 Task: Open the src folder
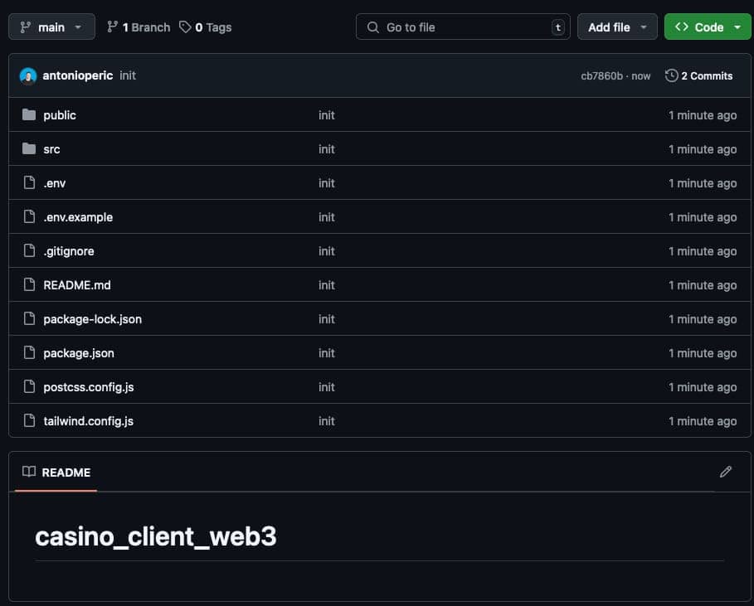pos(51,149)
